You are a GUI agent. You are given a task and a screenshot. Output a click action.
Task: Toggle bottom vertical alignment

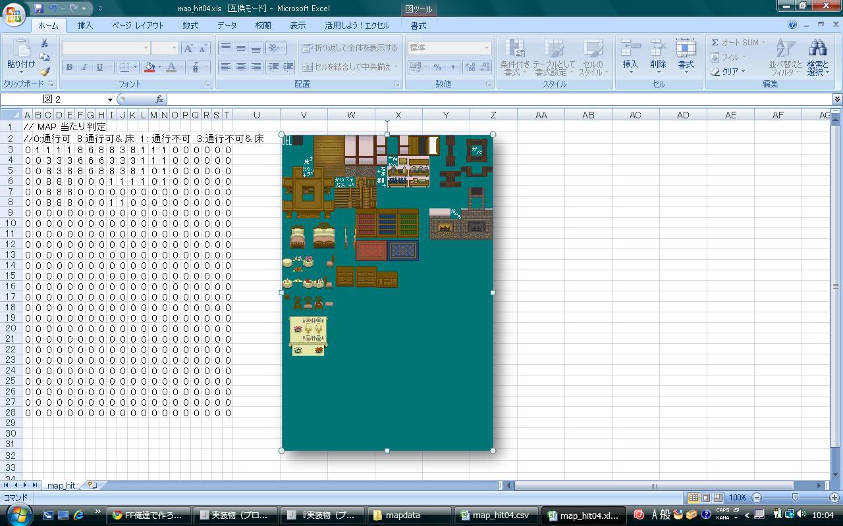pyautogui.click(x=256, y=48)
